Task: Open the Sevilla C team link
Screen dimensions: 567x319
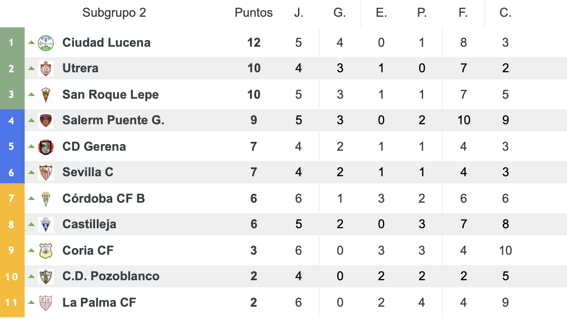Action: (x=88, y=172)
